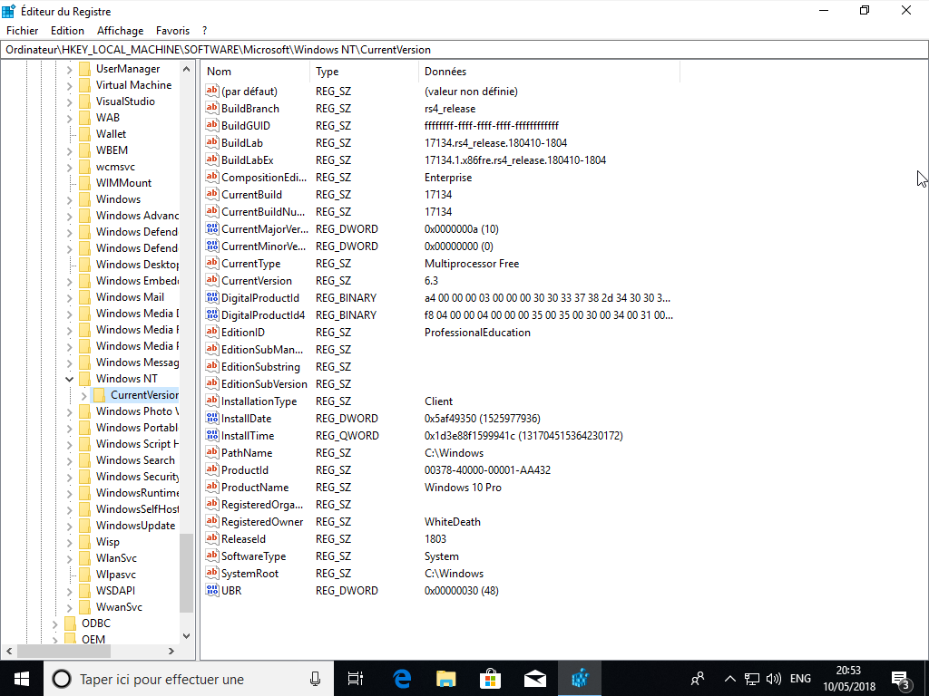This screenshot has height=696, width=929.
Task: Select the BuildBranch string value icon
Action: pos(212,109)
